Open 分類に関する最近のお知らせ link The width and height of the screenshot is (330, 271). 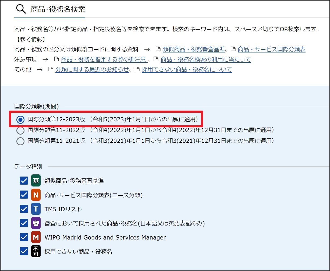tap(92, 69)
